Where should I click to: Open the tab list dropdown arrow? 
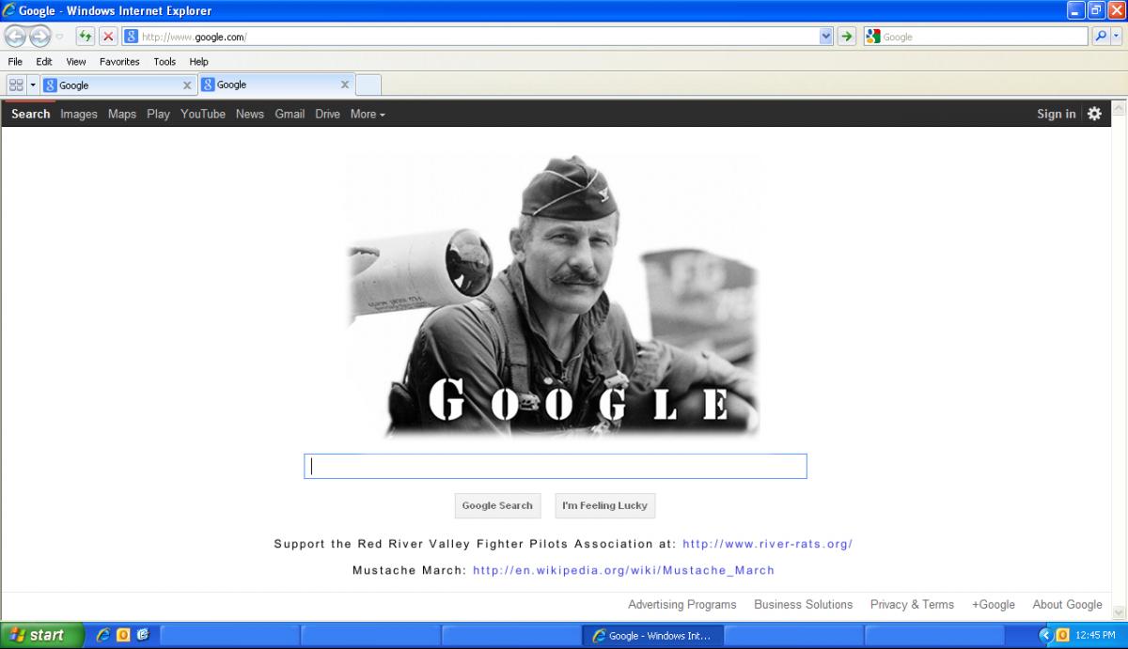tap(33, 85)
